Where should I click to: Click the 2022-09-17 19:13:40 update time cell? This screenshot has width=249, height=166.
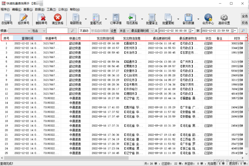(x=162, y=135)
